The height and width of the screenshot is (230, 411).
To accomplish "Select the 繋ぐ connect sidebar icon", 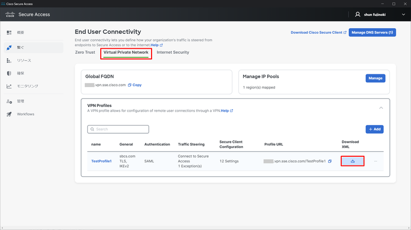I will (9, 48).
